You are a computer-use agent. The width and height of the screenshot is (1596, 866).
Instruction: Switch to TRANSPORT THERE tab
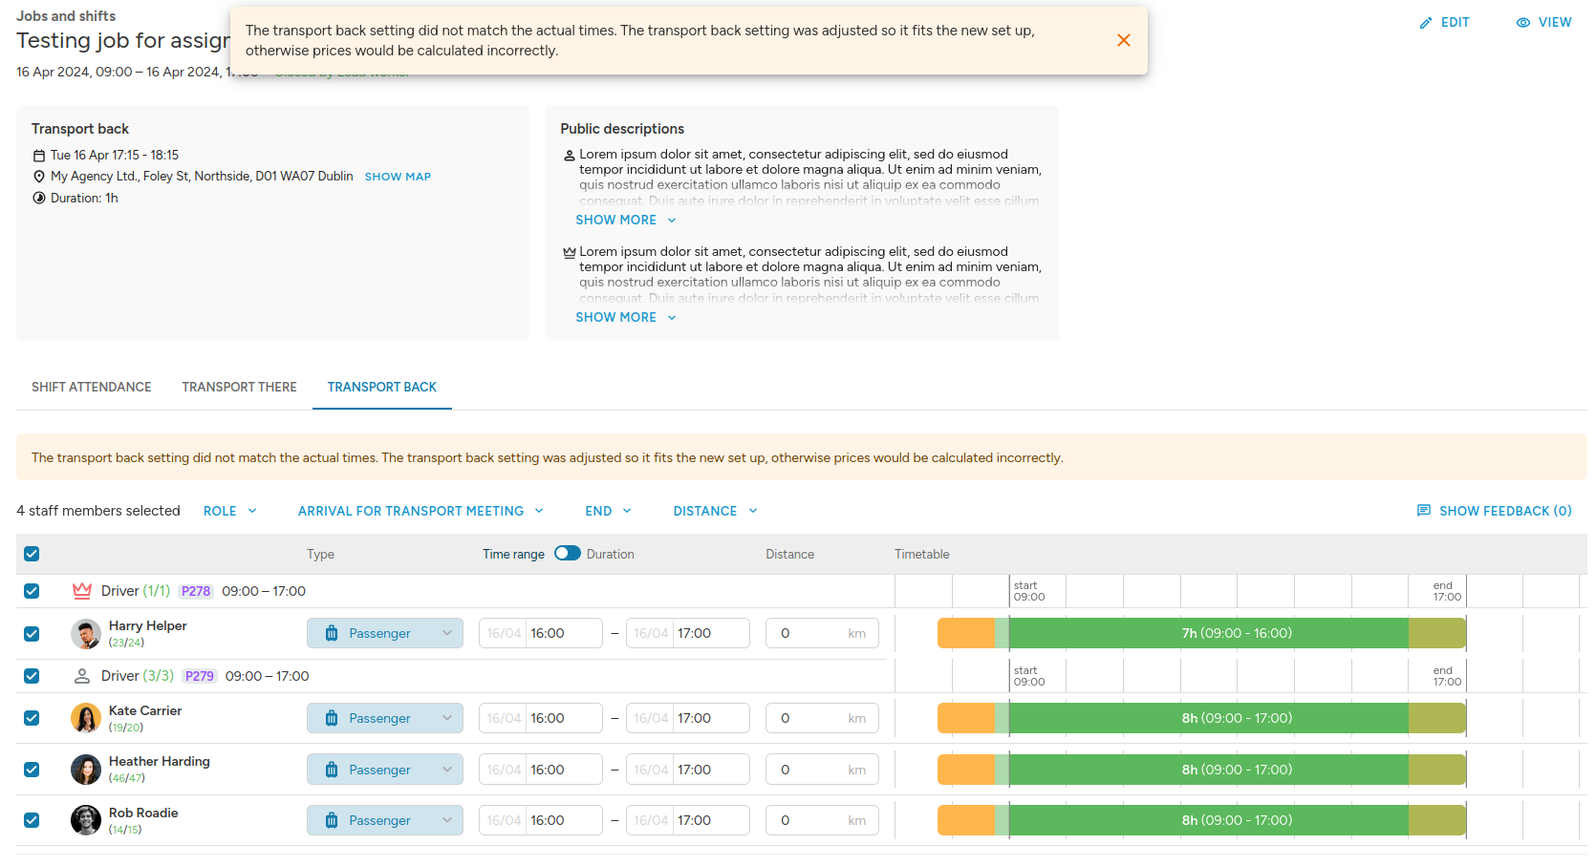click(240, 387)
